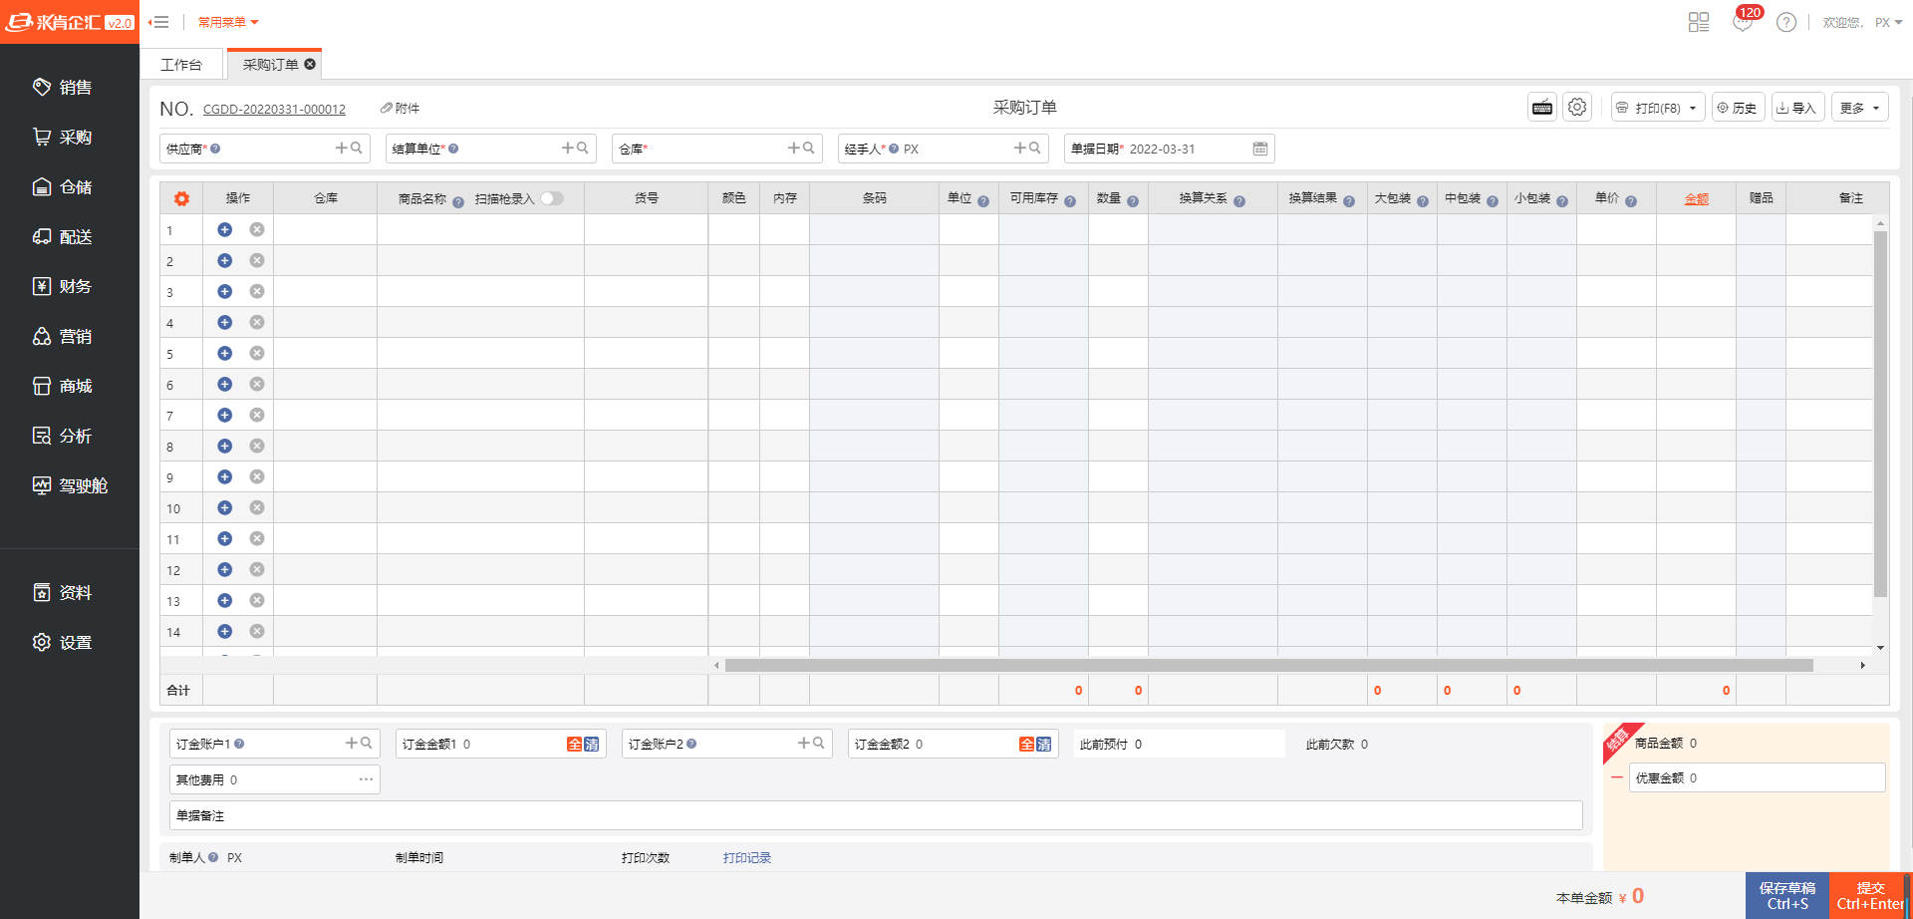Click the 提交 submit button
The width and height of the screenshot is (1913, 919).
point(1869,895)
